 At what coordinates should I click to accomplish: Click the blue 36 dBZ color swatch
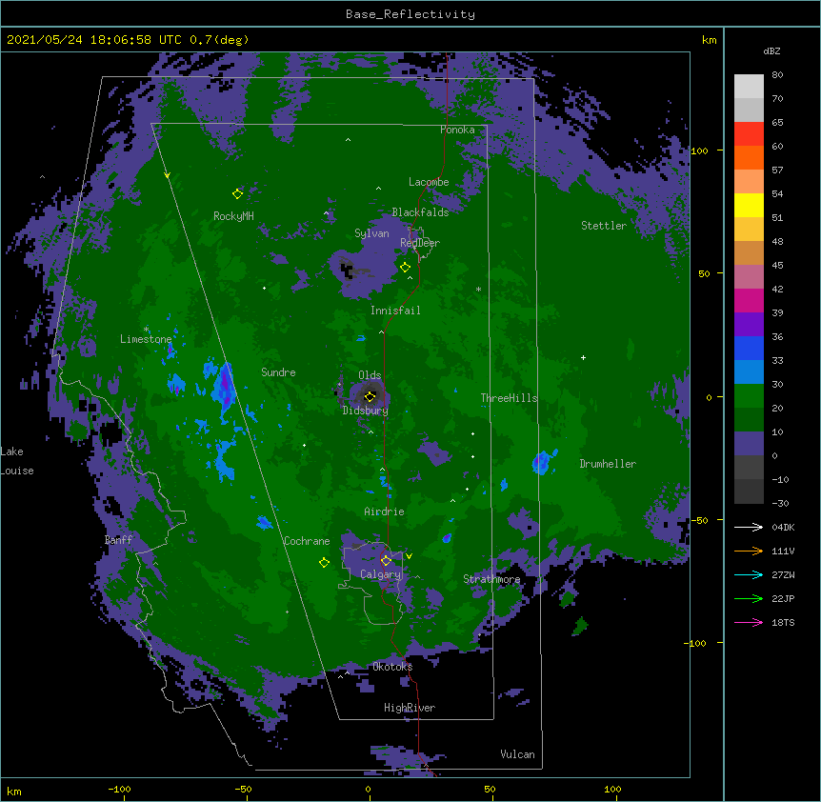point(749,348)
